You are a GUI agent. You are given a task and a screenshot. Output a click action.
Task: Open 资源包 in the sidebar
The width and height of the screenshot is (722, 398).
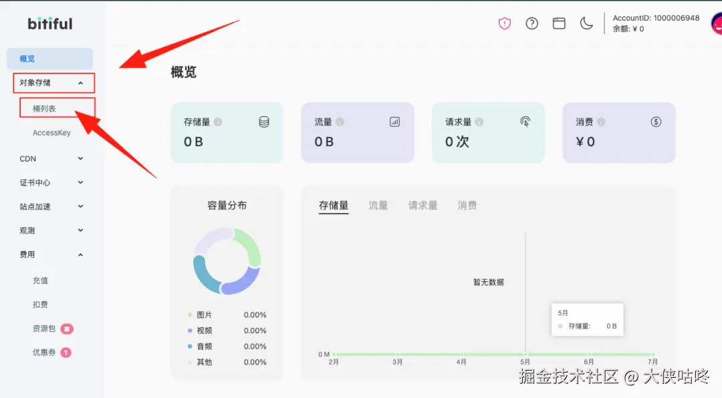pyautogui.click(x=43, y=329)
